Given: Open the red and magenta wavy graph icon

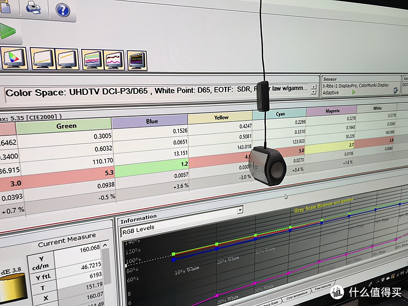Looking at the screenshot, I should pyautogui.click(x=114, y=60).
